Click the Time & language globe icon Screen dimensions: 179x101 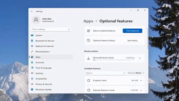32,68
